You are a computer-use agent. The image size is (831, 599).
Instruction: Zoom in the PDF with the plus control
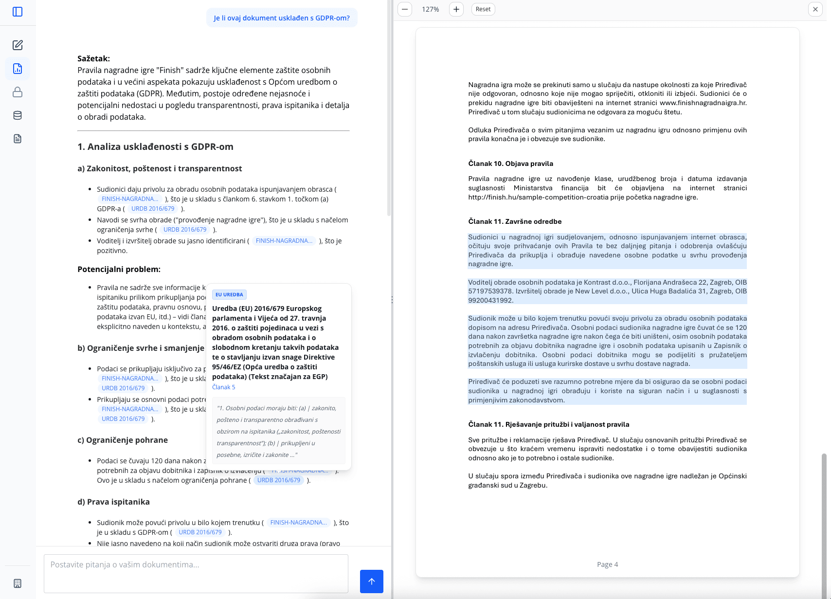pos(456,9)
